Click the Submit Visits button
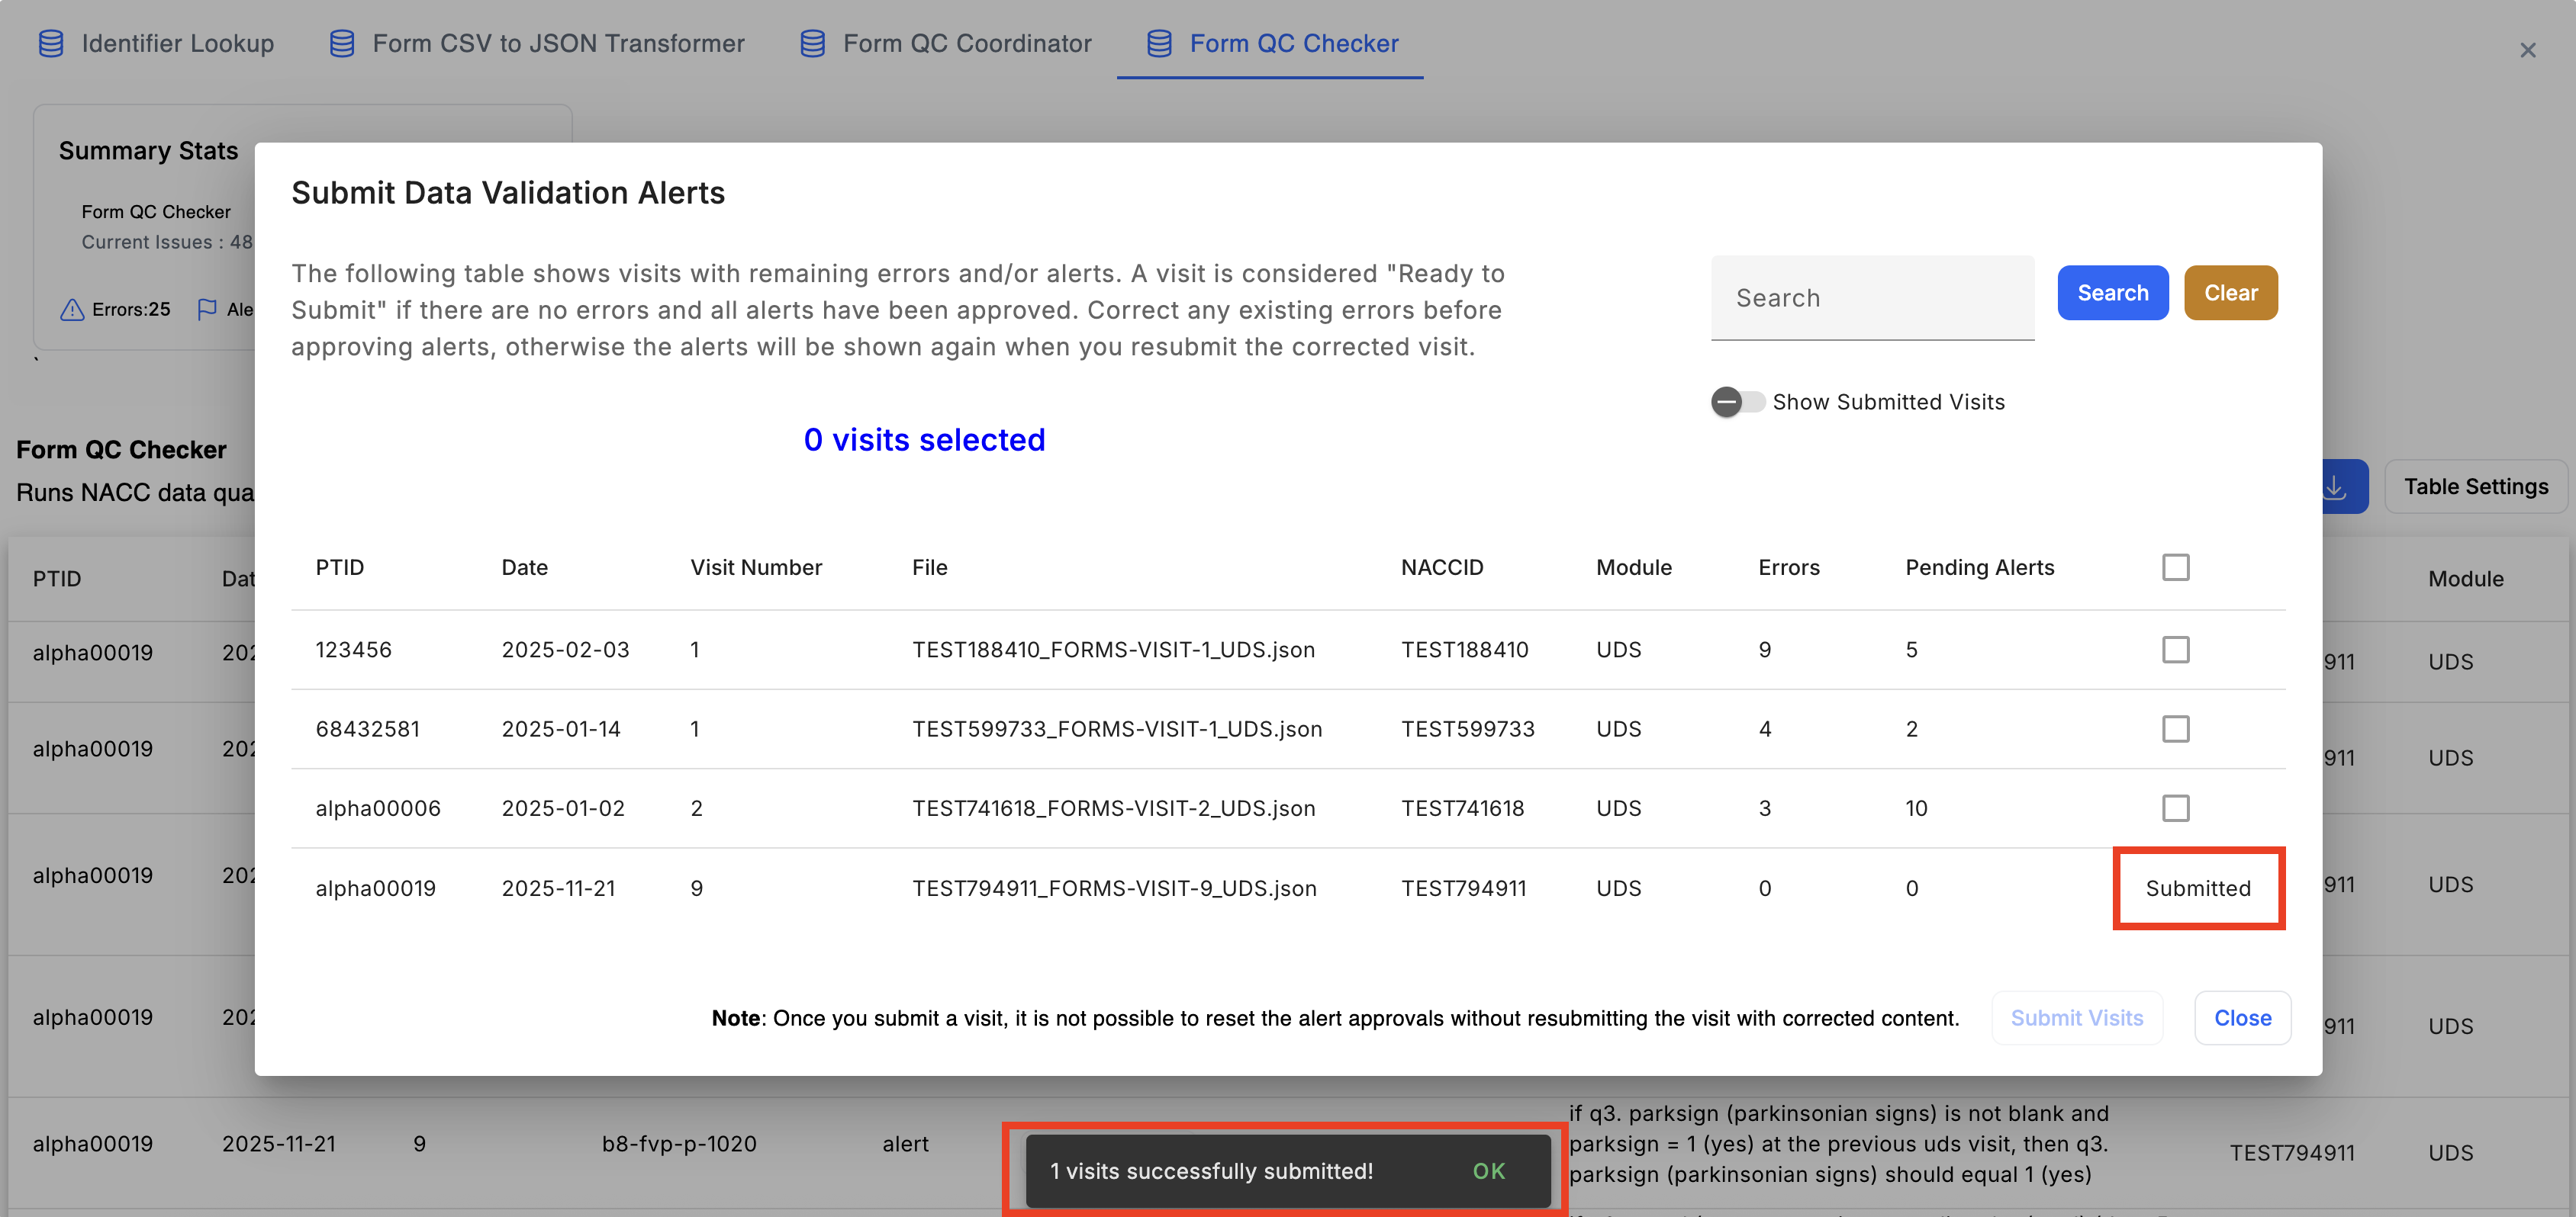 (2076, 1018)
